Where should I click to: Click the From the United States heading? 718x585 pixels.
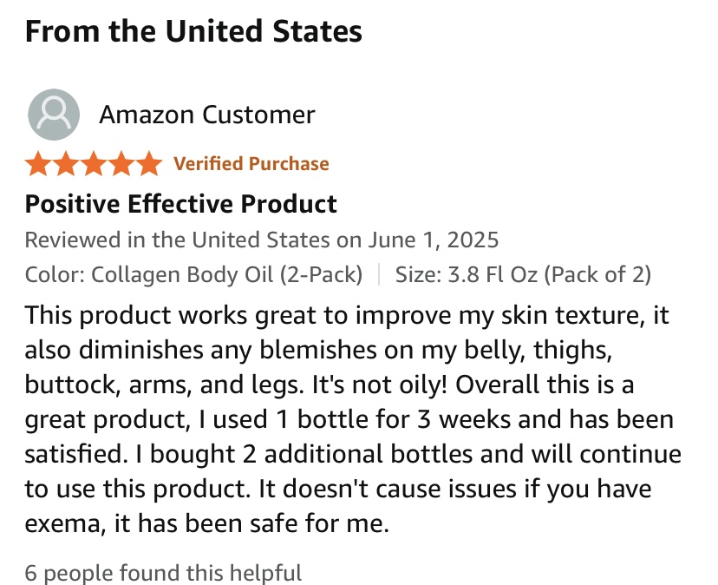pos(193,32)
